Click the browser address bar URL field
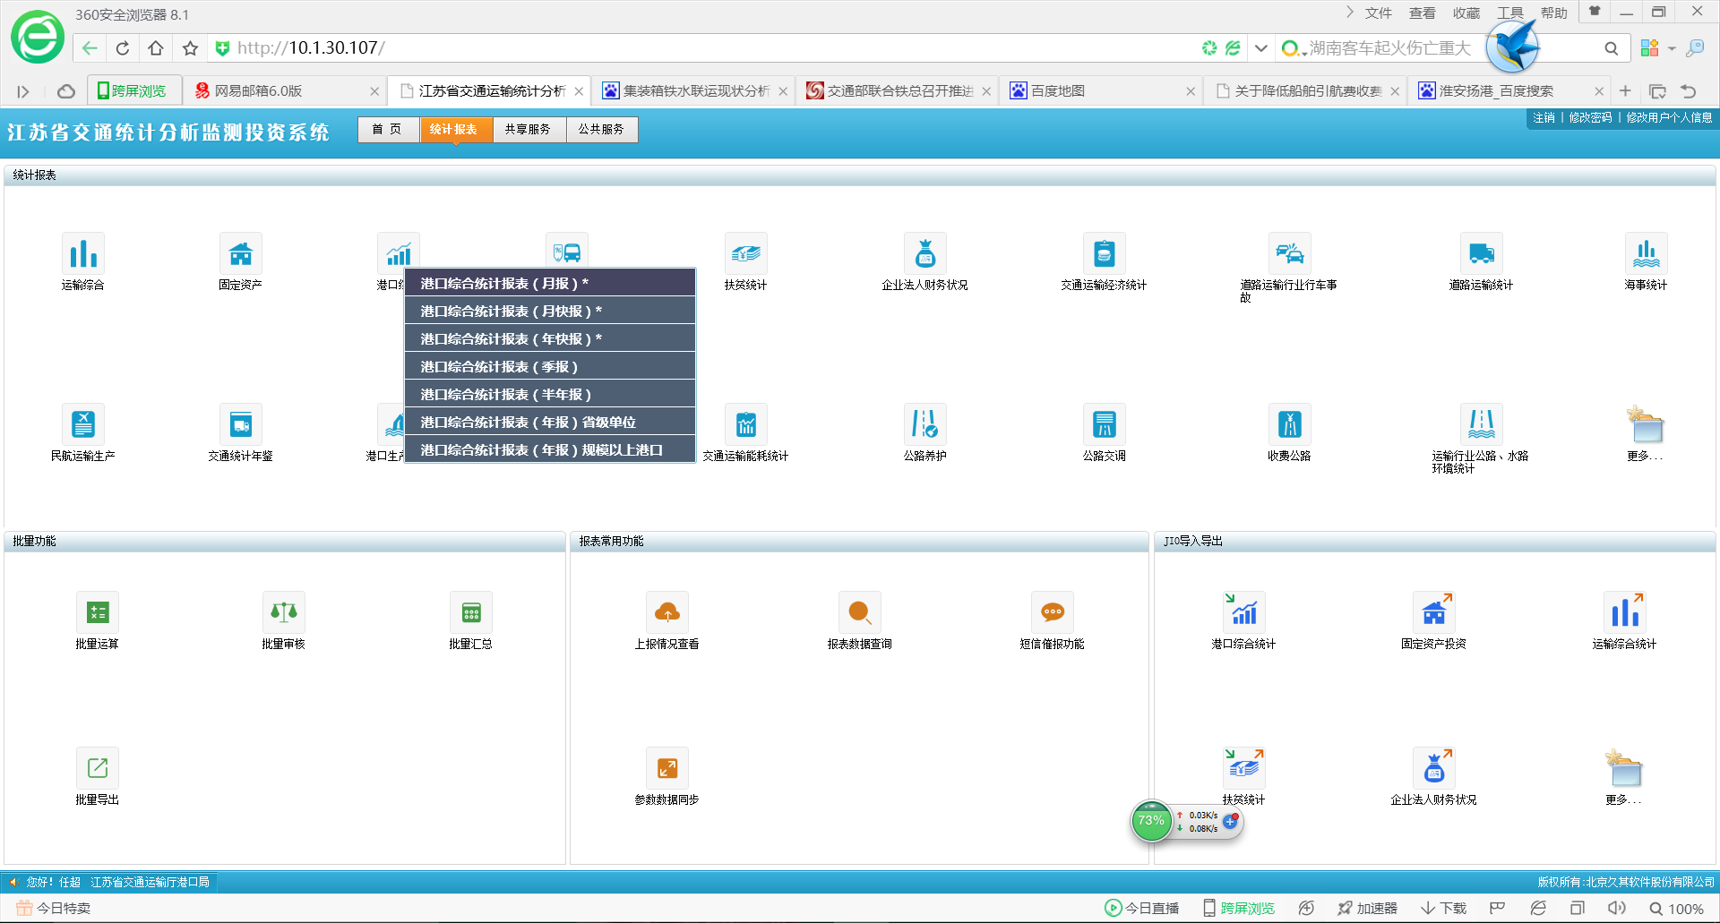 pyautogui.click(x=699, y=48)
